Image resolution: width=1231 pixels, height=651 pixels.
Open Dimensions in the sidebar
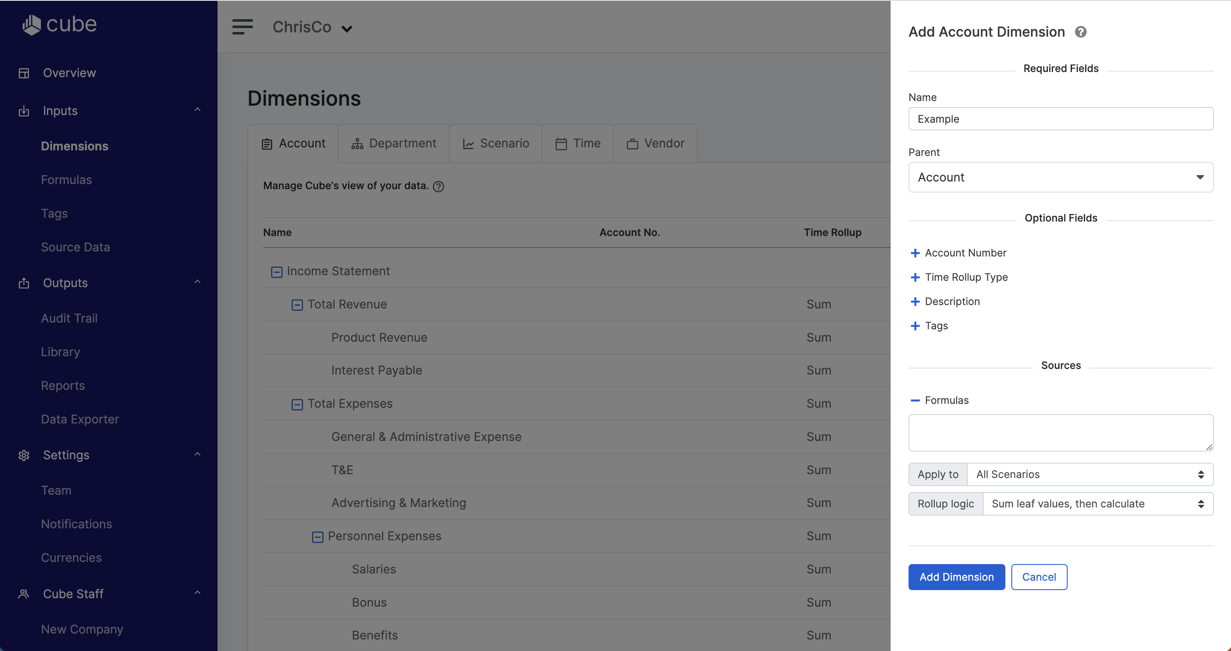pos(75,146)
